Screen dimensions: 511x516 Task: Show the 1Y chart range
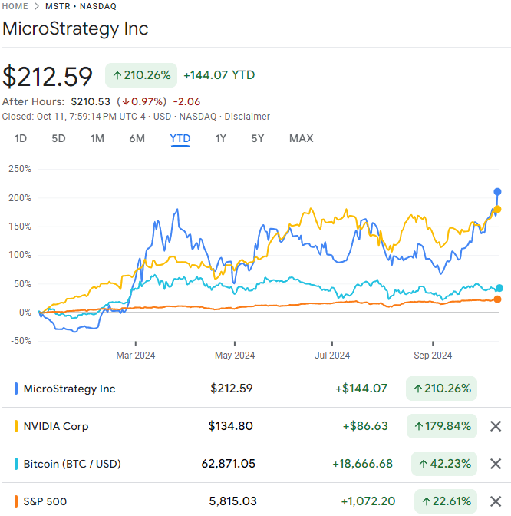point(221,139)
